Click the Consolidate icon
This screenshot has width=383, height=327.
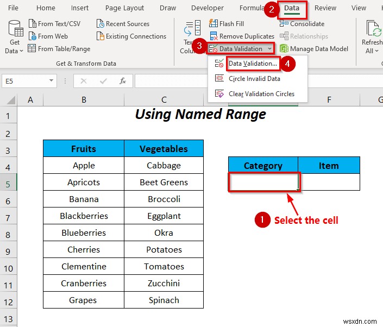[284, 23]
